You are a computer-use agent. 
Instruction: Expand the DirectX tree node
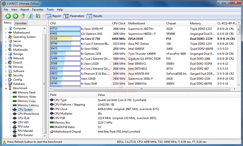[6, 63]
